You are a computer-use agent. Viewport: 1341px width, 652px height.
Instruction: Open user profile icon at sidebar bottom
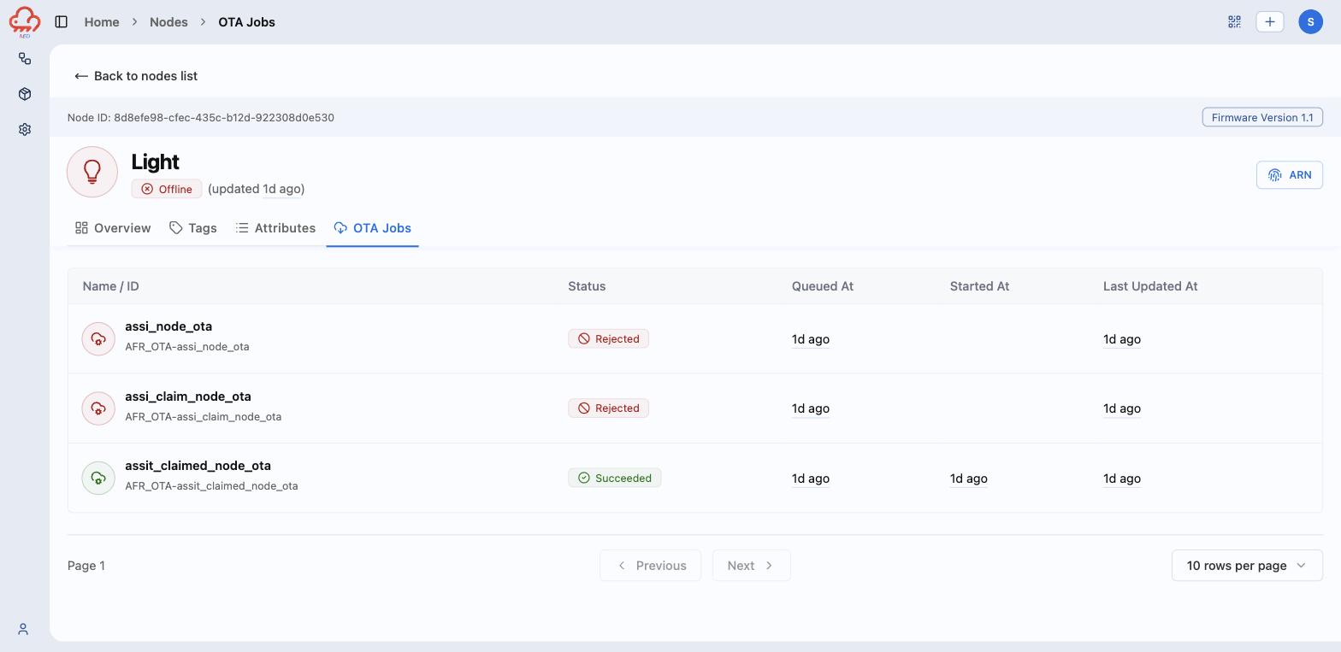(x=23, y=629)
